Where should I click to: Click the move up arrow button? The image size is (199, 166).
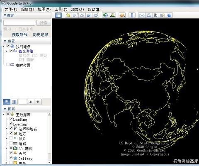(31, 102)
